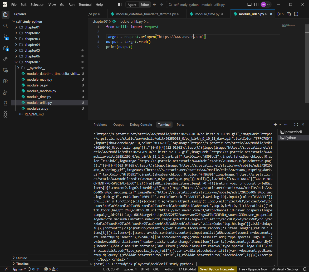Click the Windsurf logo in title bar
The height and width of the screenshot is (272, 309).
coord(4,4)
